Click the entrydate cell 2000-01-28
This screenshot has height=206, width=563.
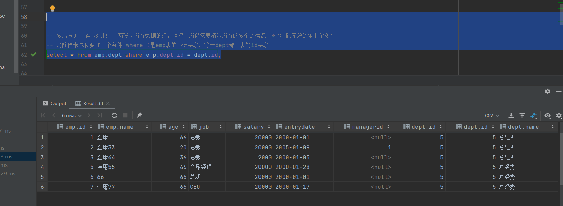click(x=303, y=167)
